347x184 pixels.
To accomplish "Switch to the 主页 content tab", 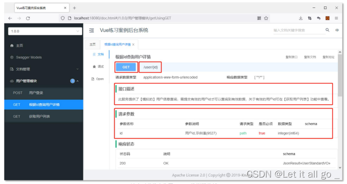I will (92, 44).
